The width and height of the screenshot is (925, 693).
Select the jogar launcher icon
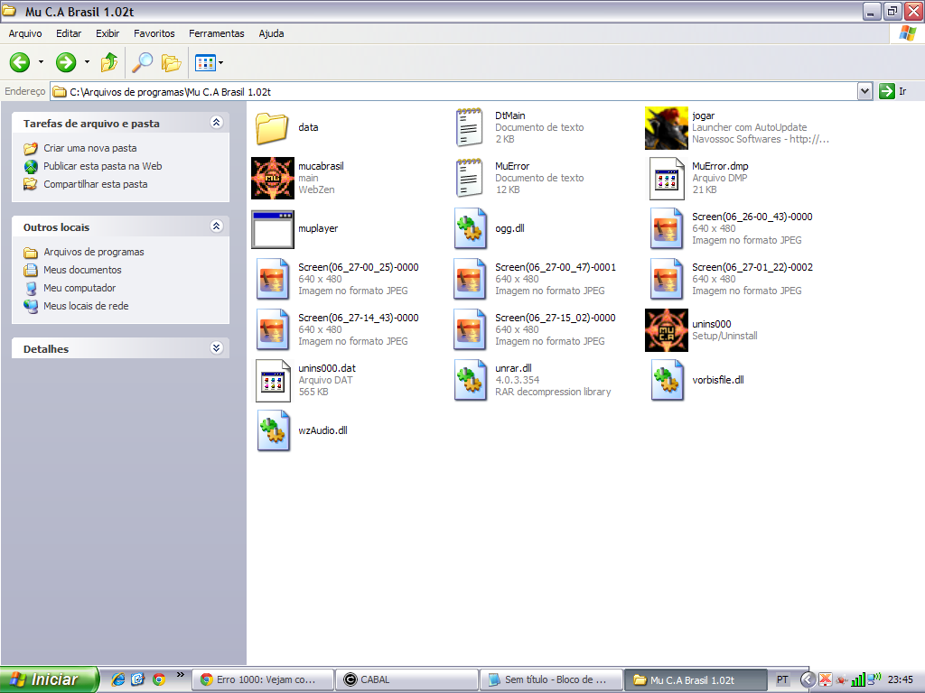(667, 127)
